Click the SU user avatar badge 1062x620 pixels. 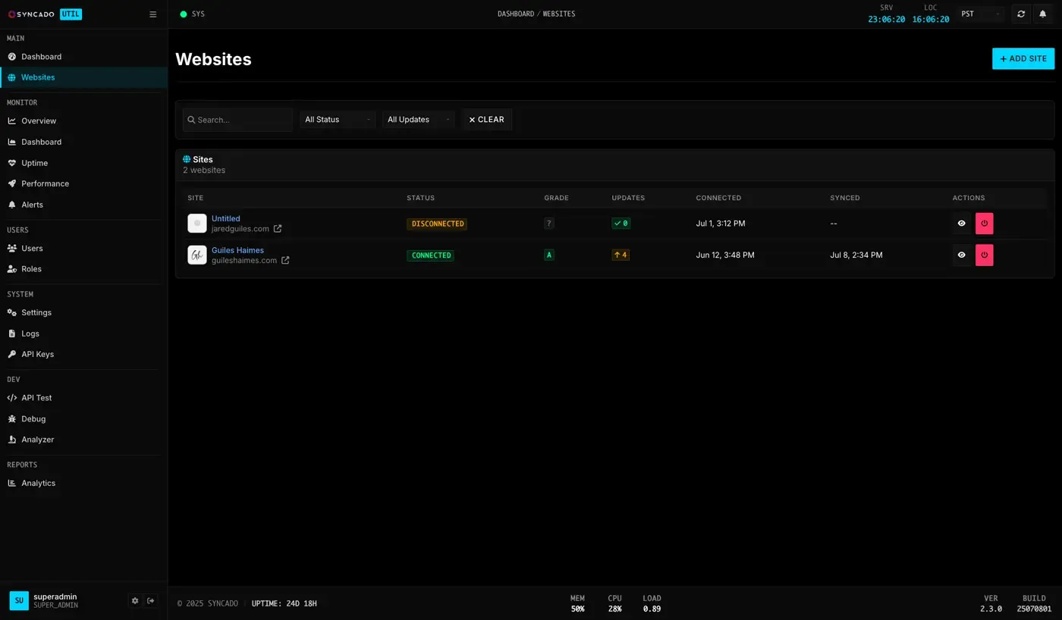[x=19, y=601]
